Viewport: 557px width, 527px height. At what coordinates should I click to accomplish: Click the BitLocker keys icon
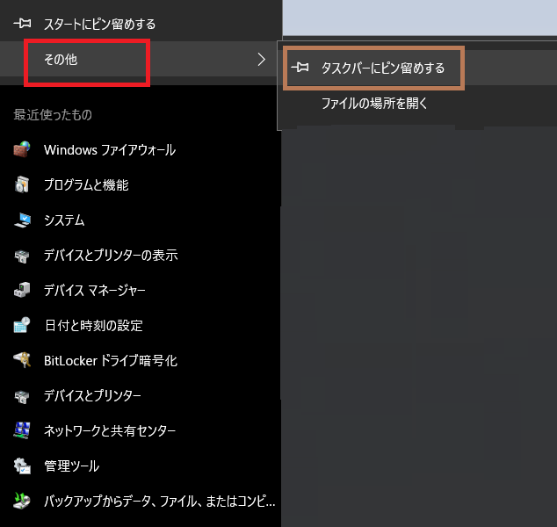coord(22,360)
